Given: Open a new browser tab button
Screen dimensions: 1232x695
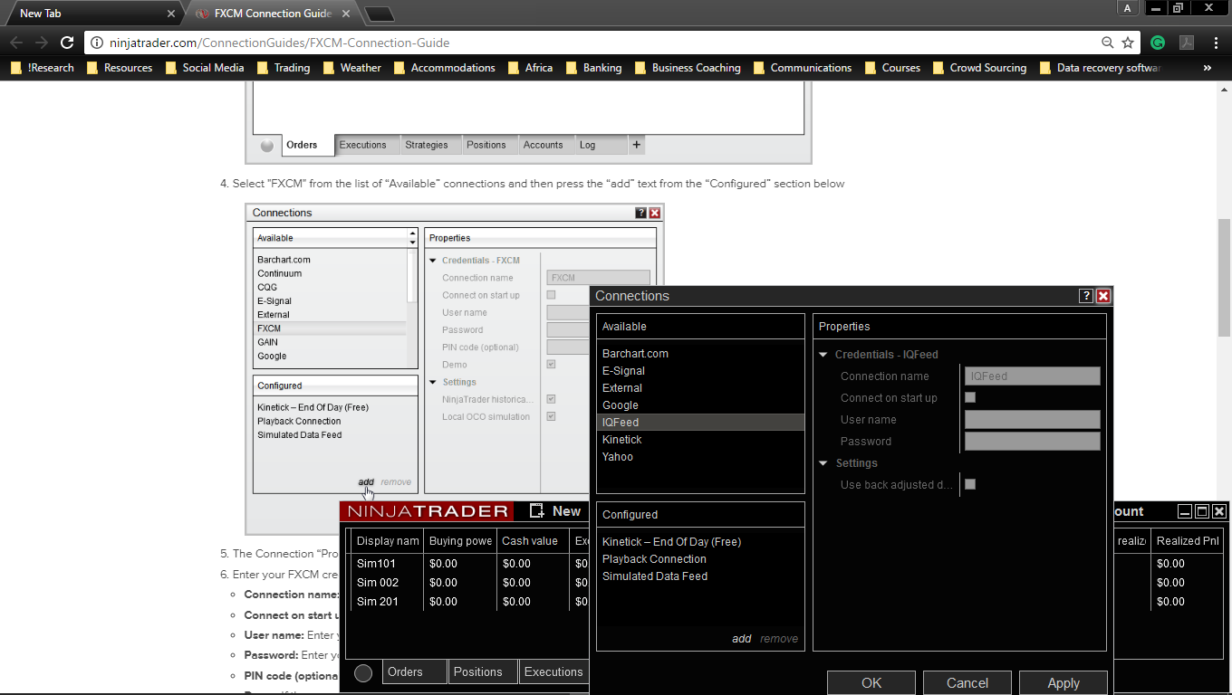Looking at the screenshot, I should tap(379, 14).
